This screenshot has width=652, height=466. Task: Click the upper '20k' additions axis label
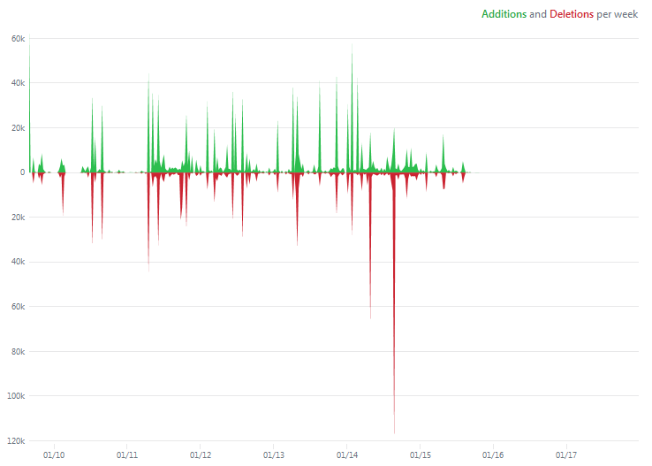pos(19,128)
